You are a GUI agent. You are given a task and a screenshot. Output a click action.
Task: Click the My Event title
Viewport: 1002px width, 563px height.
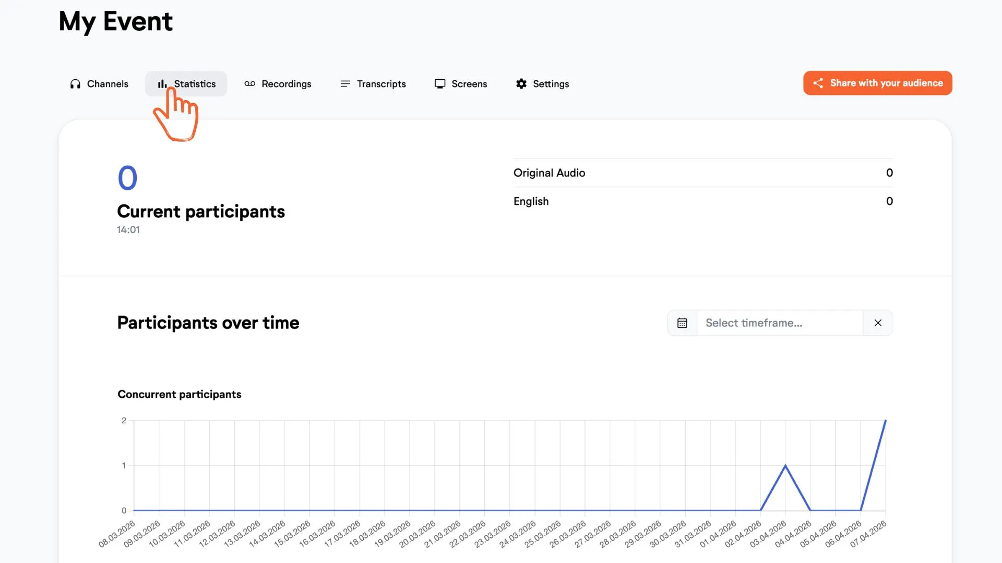[115, 22]
